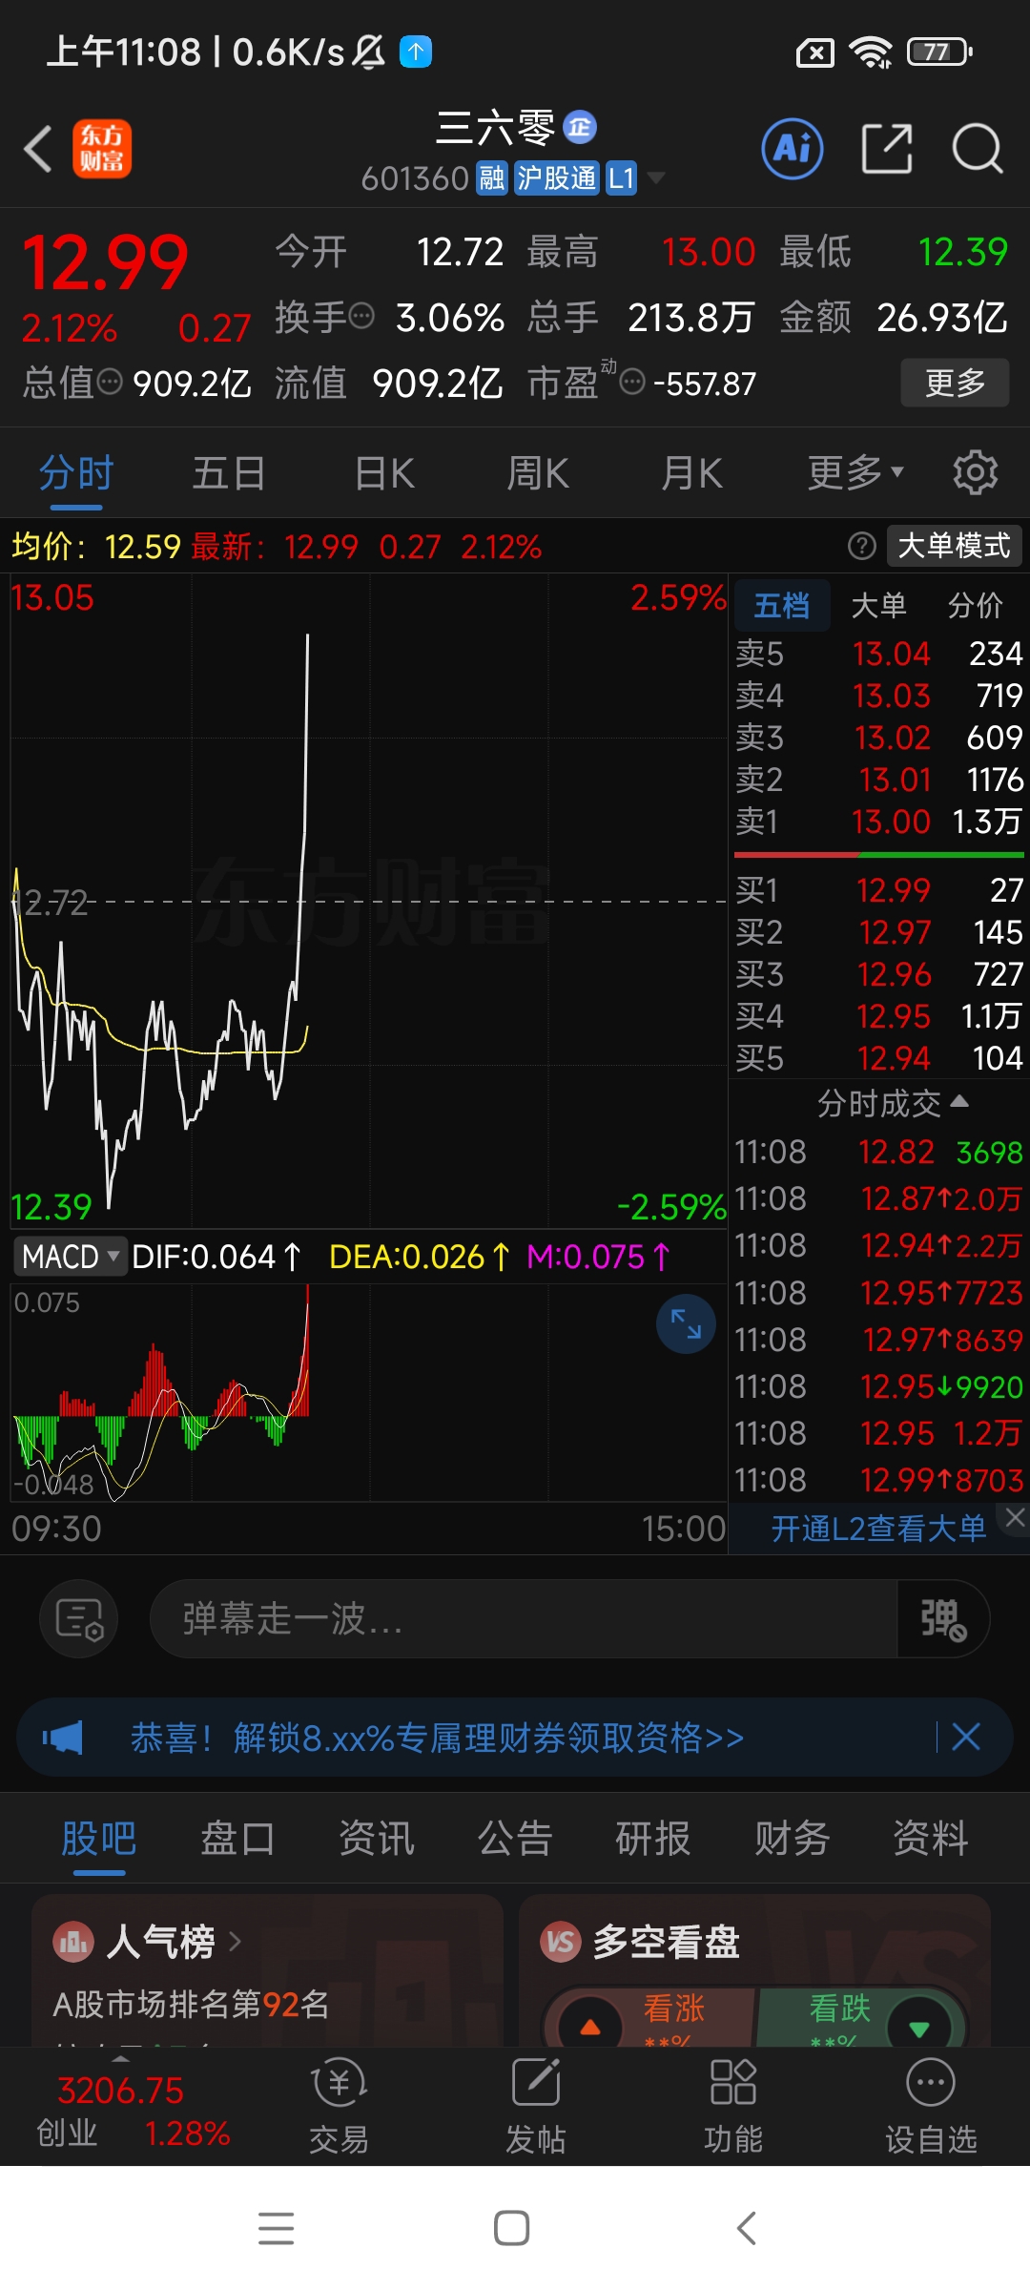
Task: Tap the 弹 send bullet-comment icon
Action: [943, 1618]
